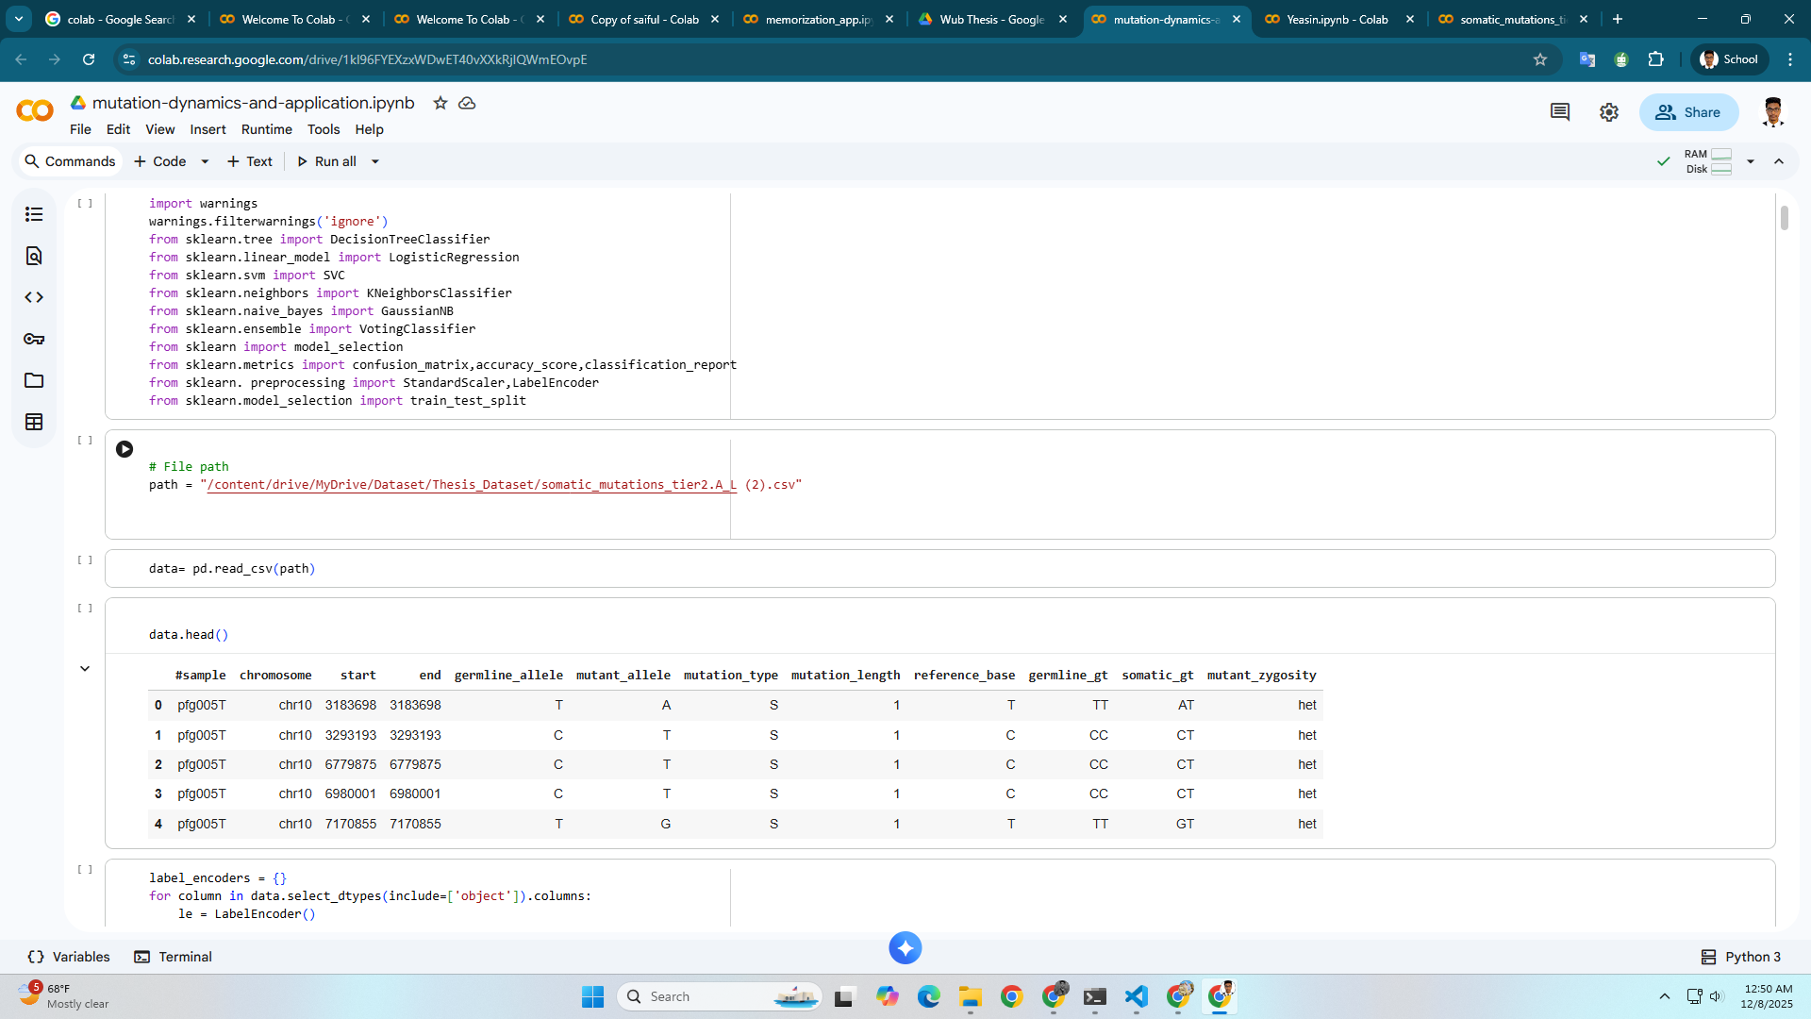
Task: Open the Data table sidebar panel
Action: point(34,422)
